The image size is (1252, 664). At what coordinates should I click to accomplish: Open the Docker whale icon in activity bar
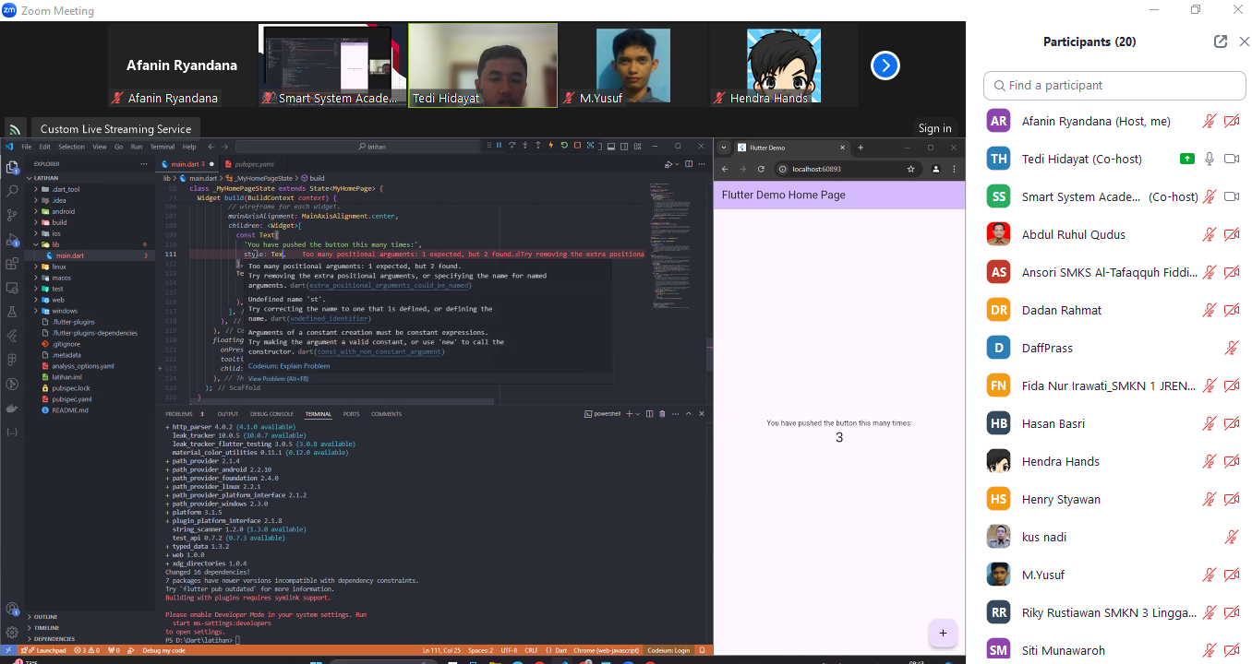[12, 408]
